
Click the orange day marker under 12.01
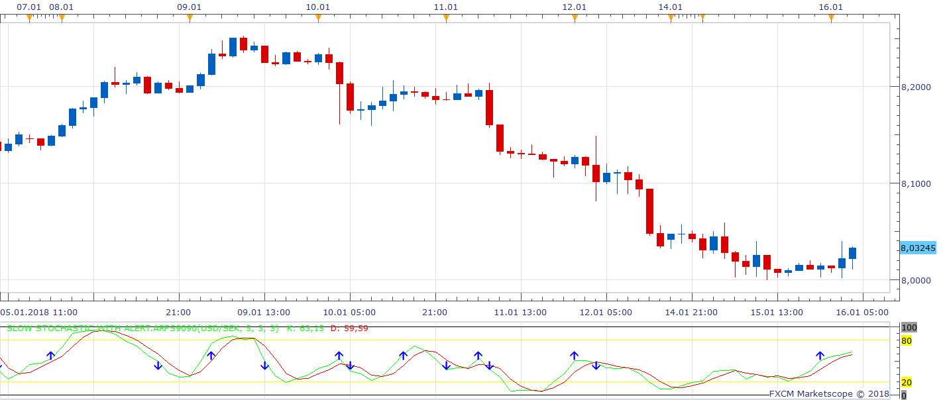575,18
